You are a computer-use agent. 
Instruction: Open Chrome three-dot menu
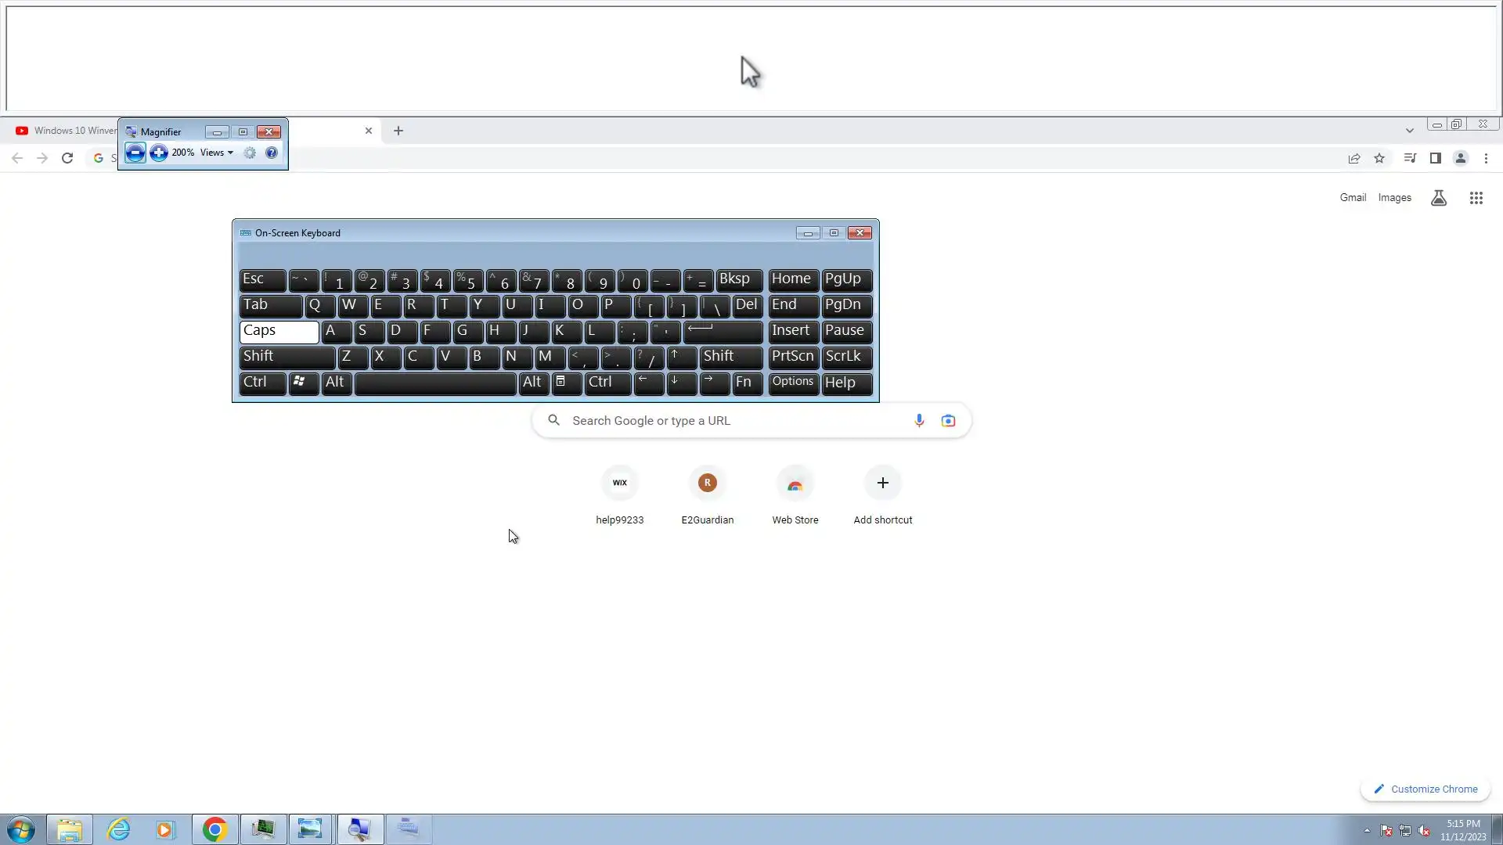point(1486,158)
